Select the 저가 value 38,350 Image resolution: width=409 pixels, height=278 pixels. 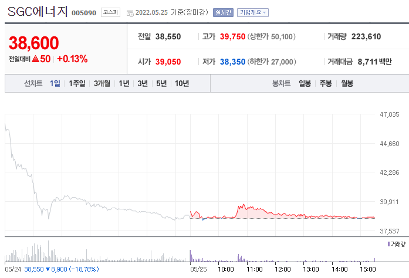coord(232,62)
